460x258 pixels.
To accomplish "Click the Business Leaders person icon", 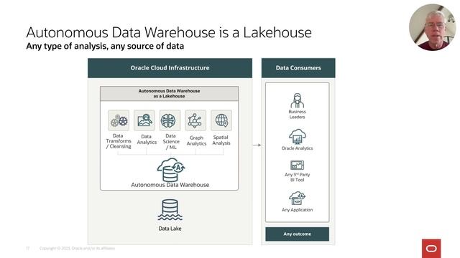I will [x=297, y=100].
